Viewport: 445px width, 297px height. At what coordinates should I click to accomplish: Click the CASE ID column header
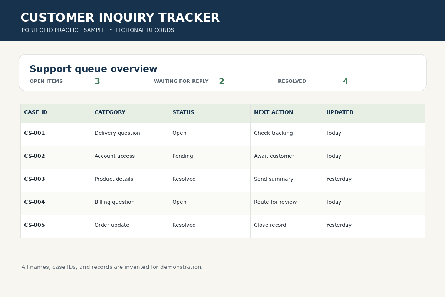pyautogui.click(x=56, y=113)
